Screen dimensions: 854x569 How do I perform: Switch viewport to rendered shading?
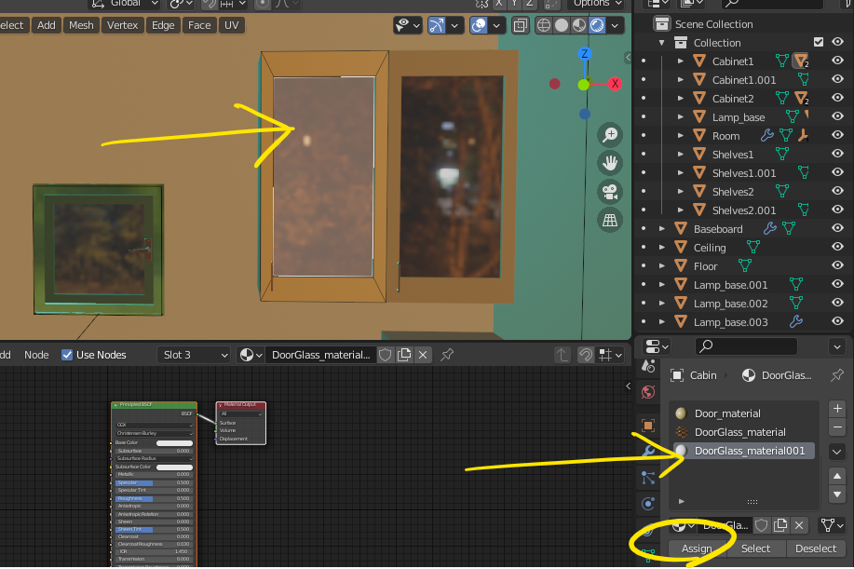pos(597,25)
